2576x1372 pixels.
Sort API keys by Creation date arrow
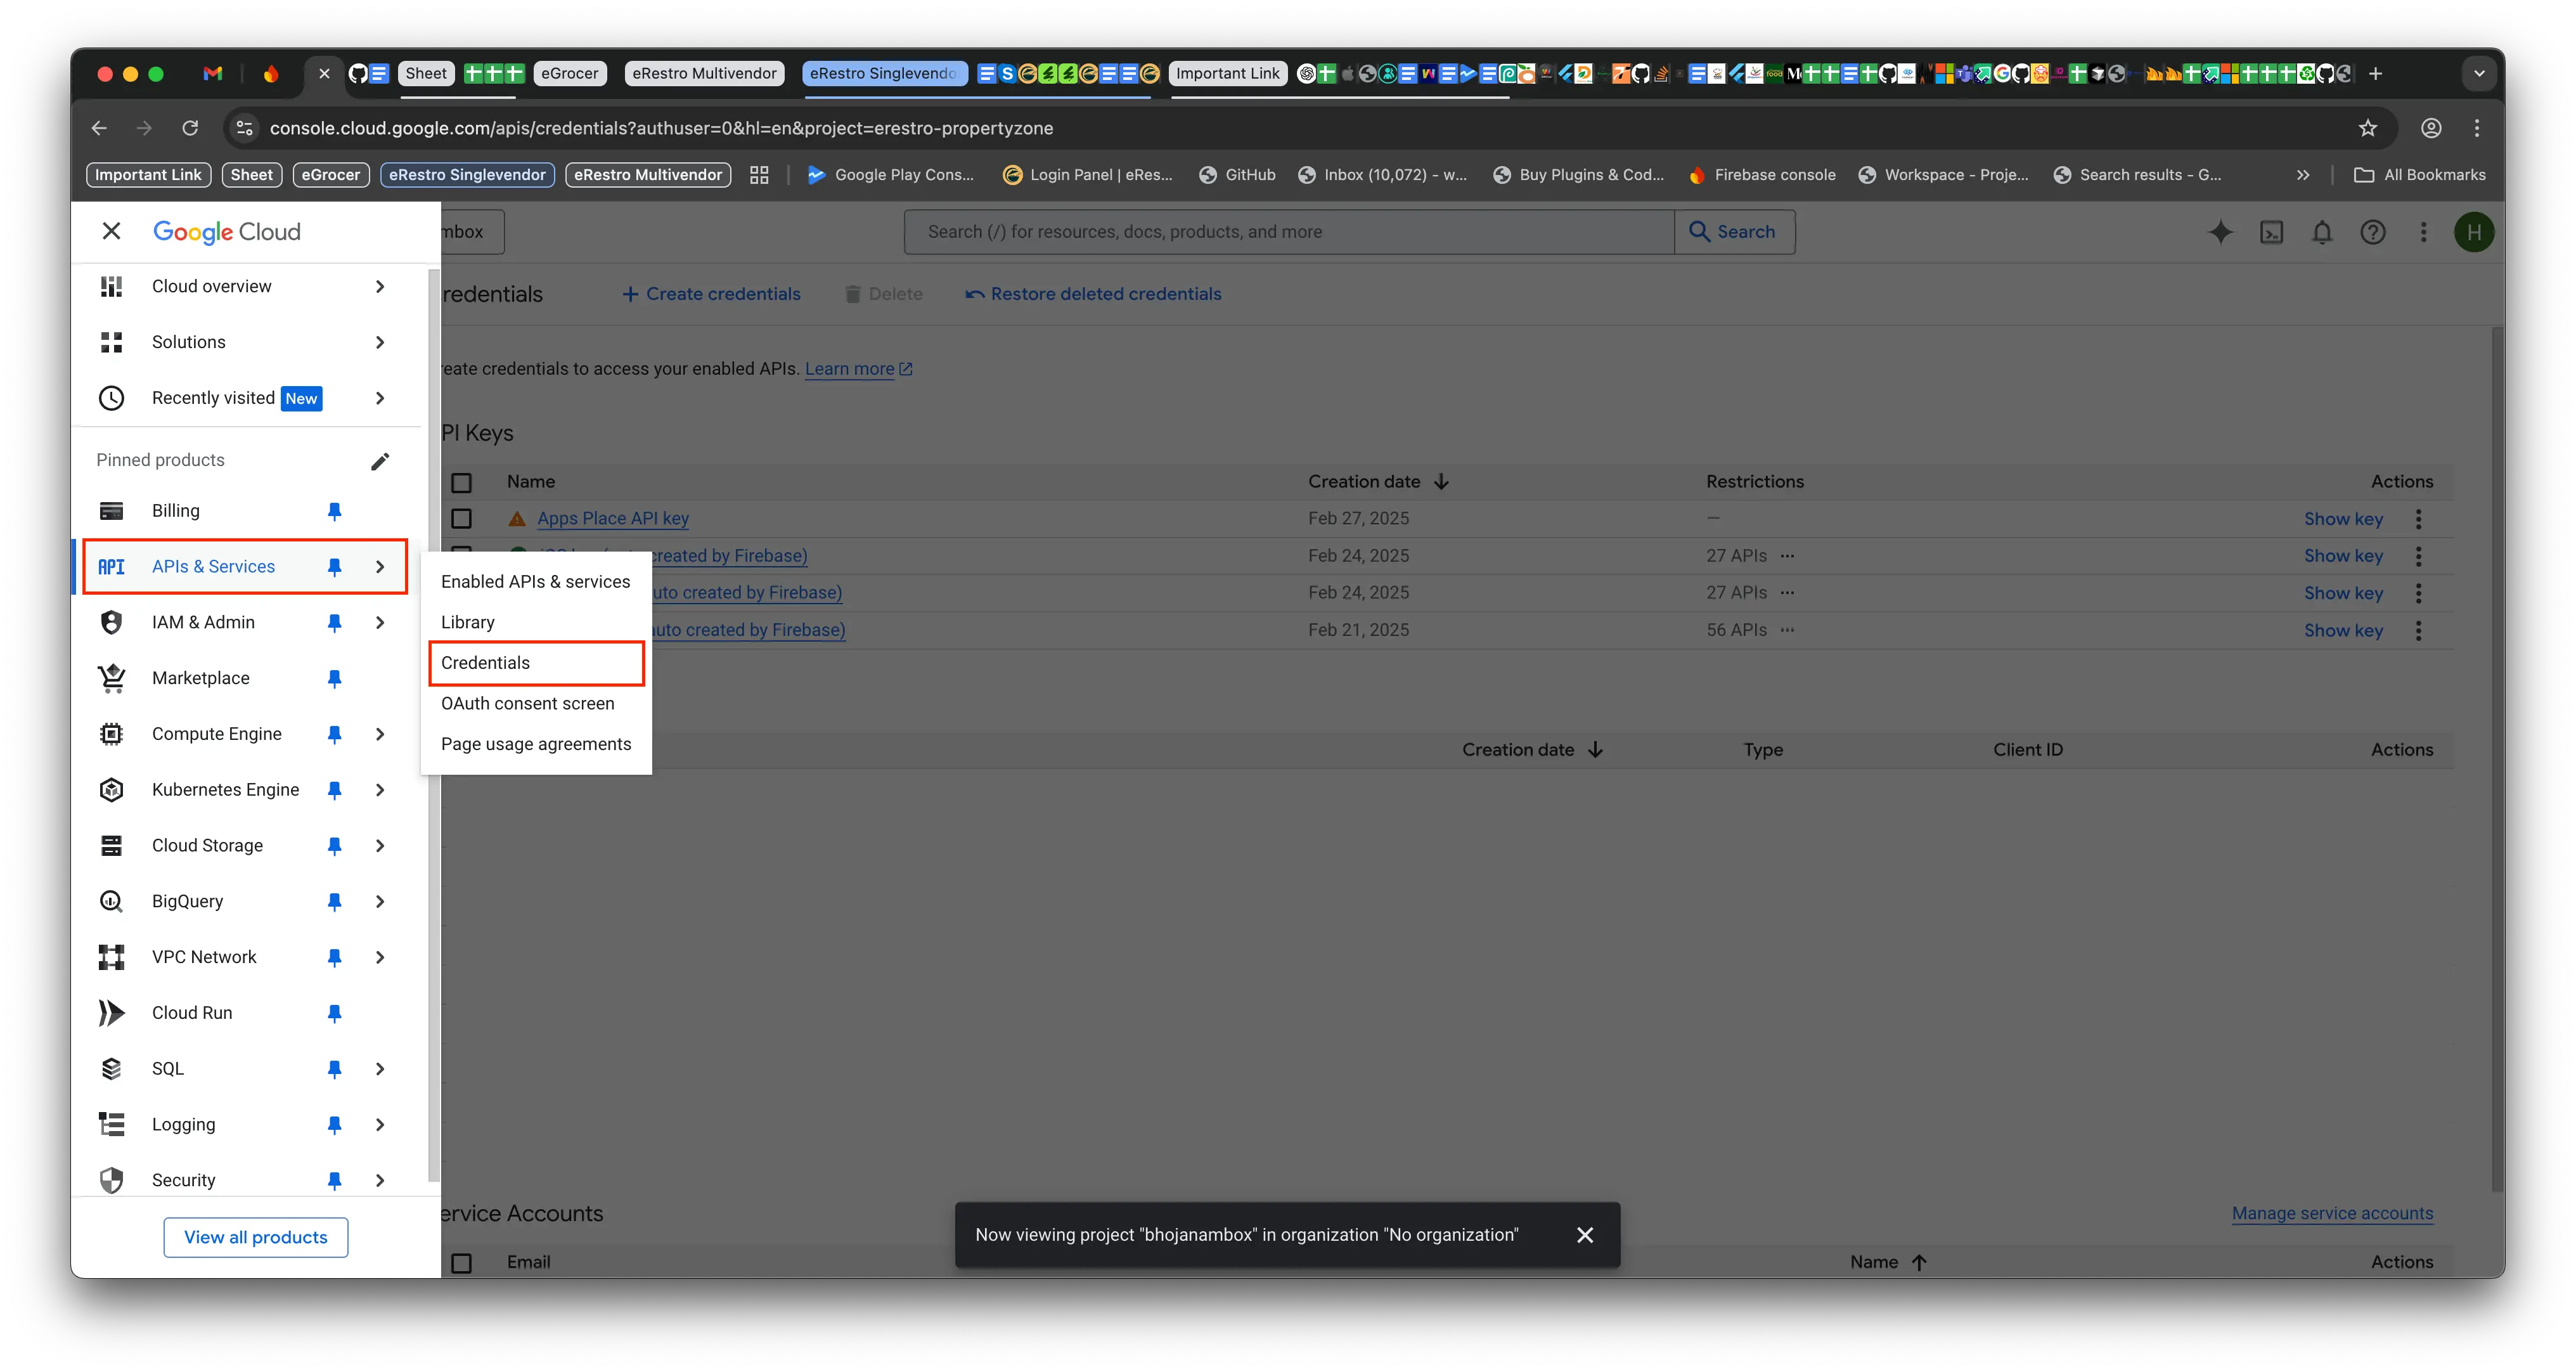1441,482
